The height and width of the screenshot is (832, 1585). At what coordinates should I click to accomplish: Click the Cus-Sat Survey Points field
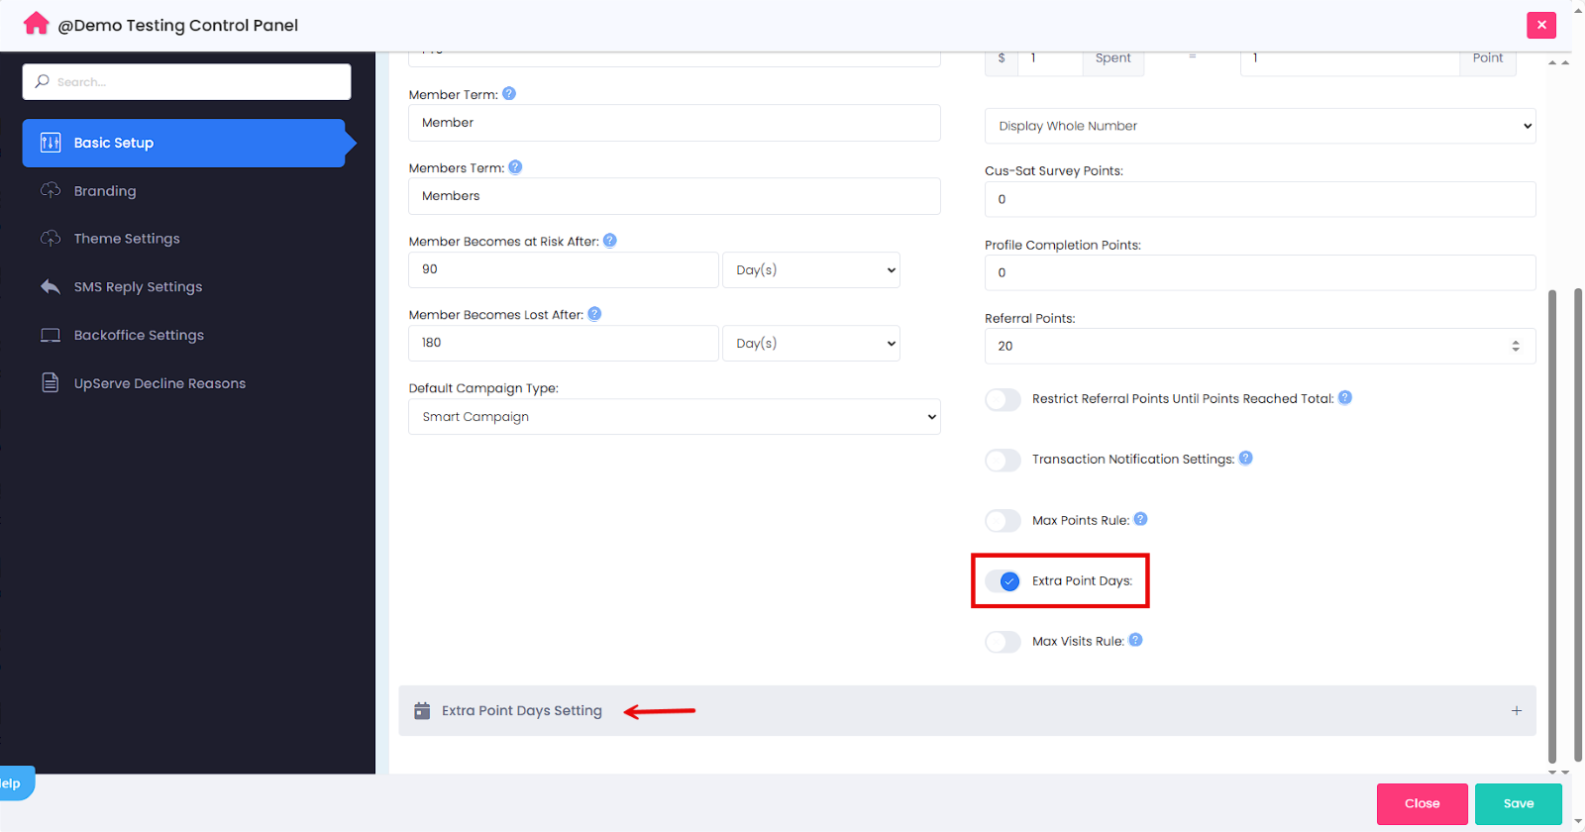[1260, 199]
